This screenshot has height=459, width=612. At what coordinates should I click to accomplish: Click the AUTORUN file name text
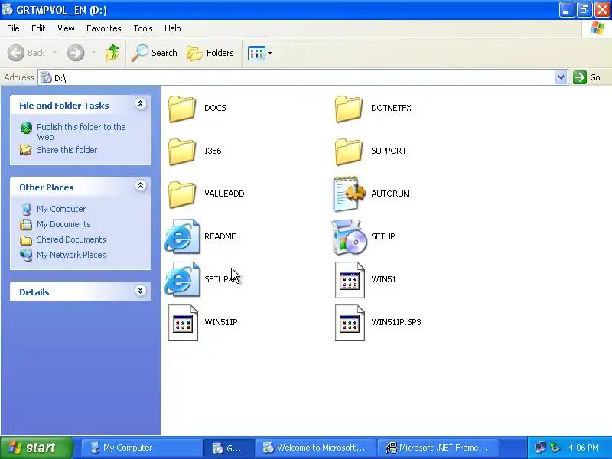tap(390, 194)
